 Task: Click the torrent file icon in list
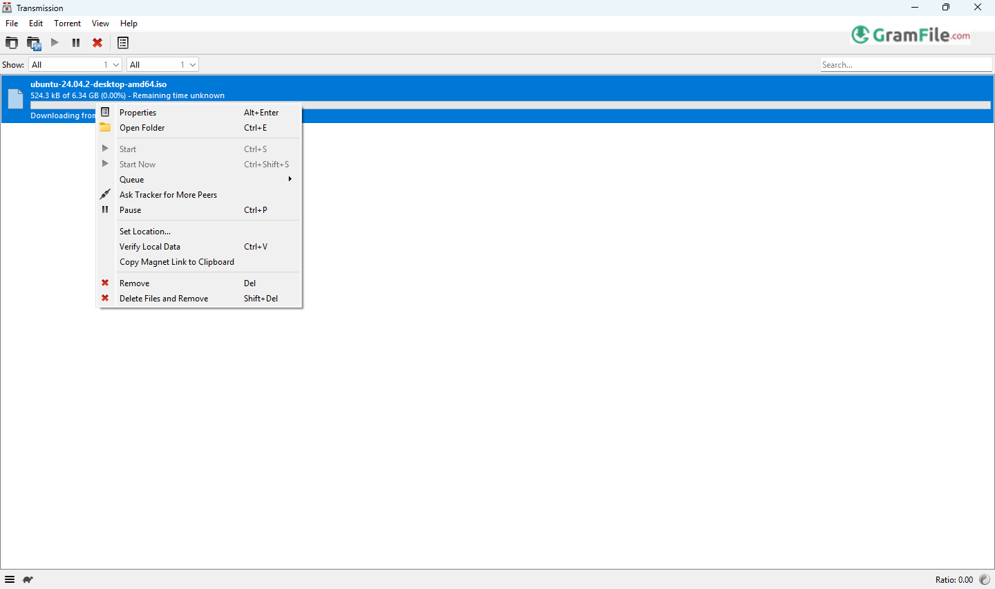[x=15, y=99]
